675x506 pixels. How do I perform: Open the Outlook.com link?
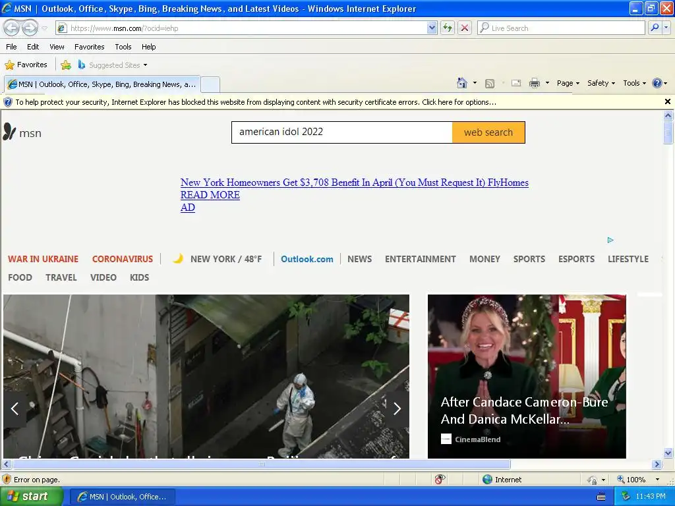click(x=307, y=259)
